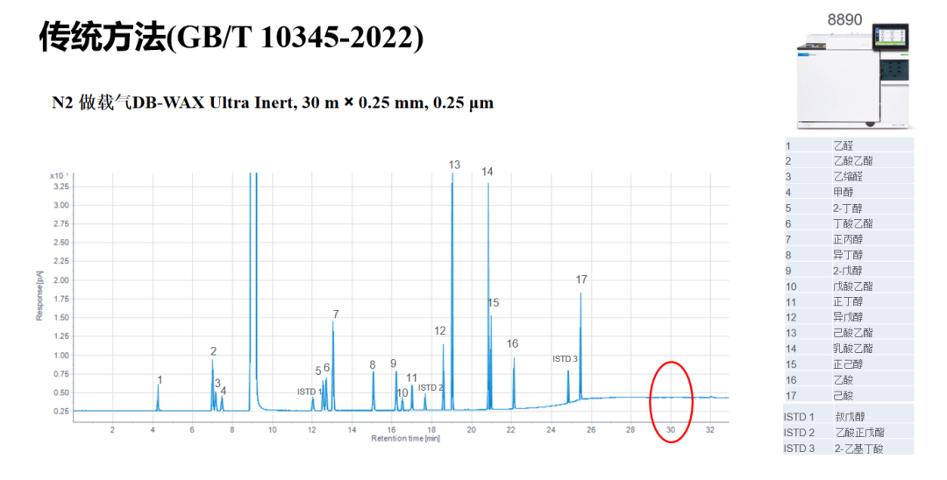Click peak label 12 in the chromatogram
Screen dimensions: 947x480
(439, 330)
